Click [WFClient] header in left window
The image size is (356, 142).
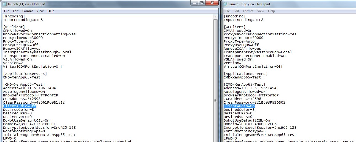click(14, 27)
